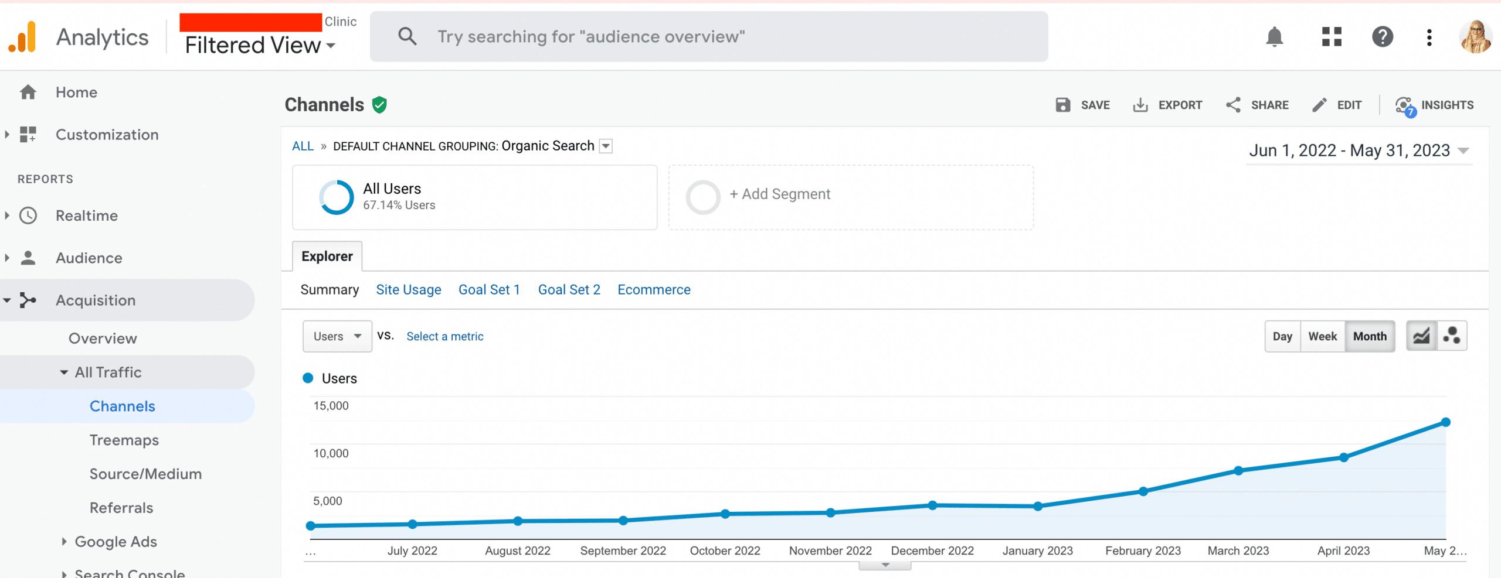Collapse the All Traffic submenu

[64, 372]
